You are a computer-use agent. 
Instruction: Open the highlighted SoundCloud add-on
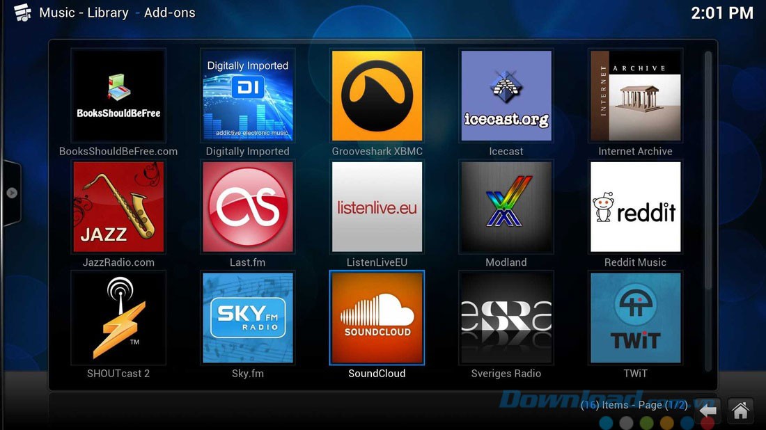[x=377, y=318]
